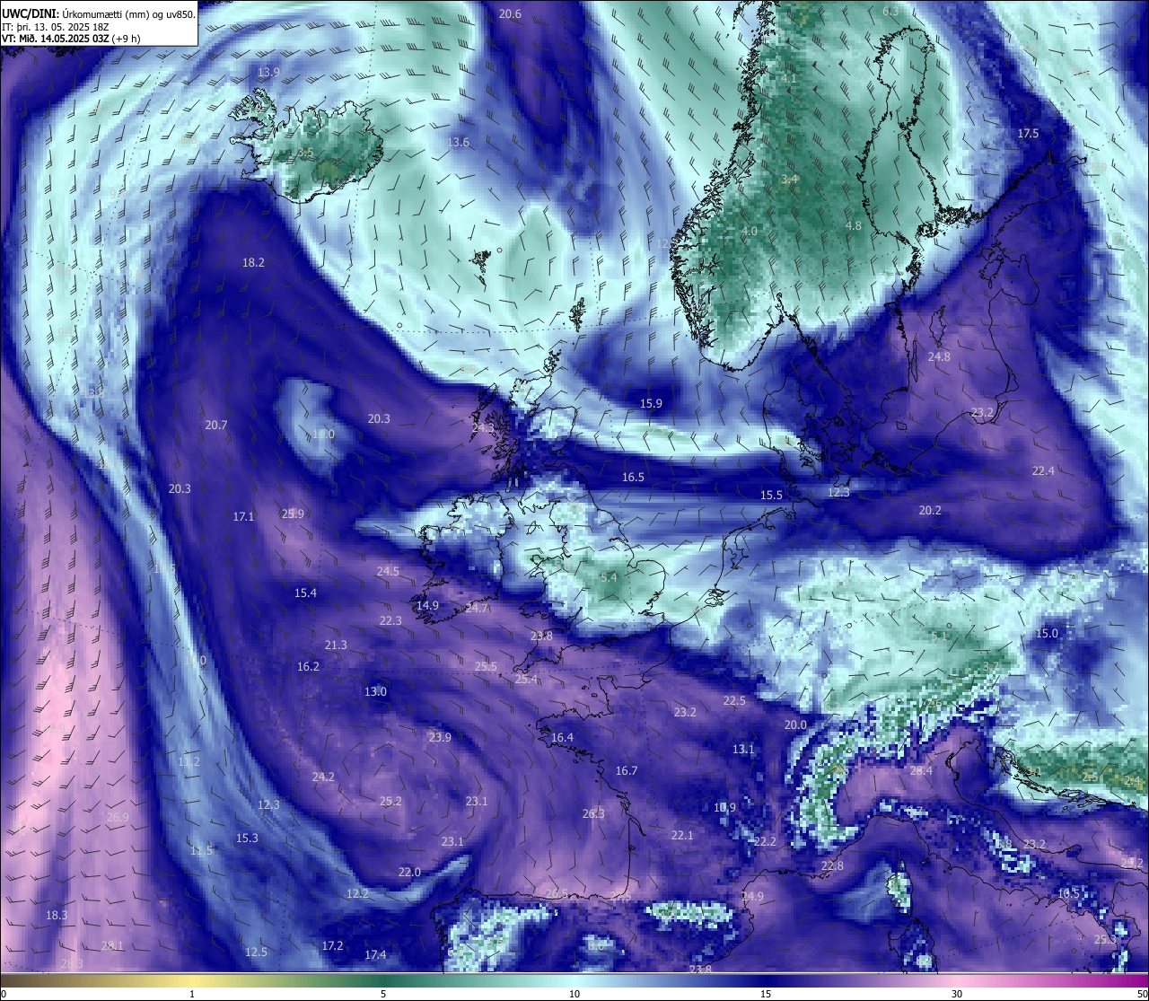This screenshot has width=1149, height=1001.
Task: Click the value 10.5 at the lower right
Action: (1068, 893)
